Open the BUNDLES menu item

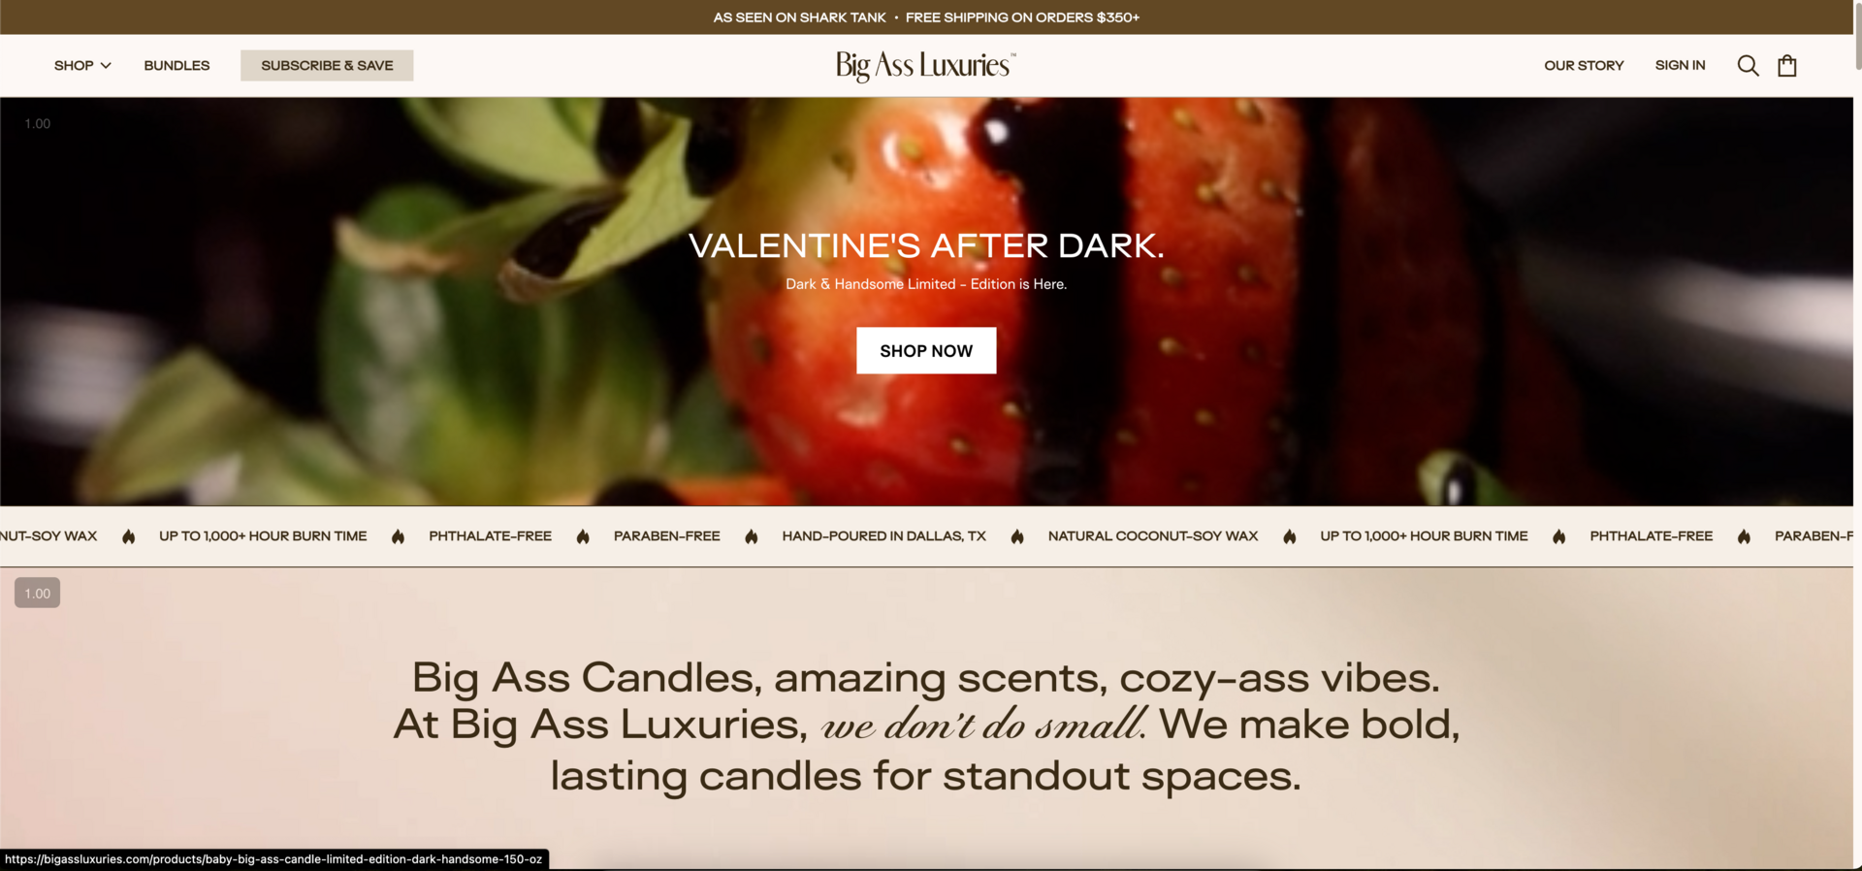tap(177, 65)
